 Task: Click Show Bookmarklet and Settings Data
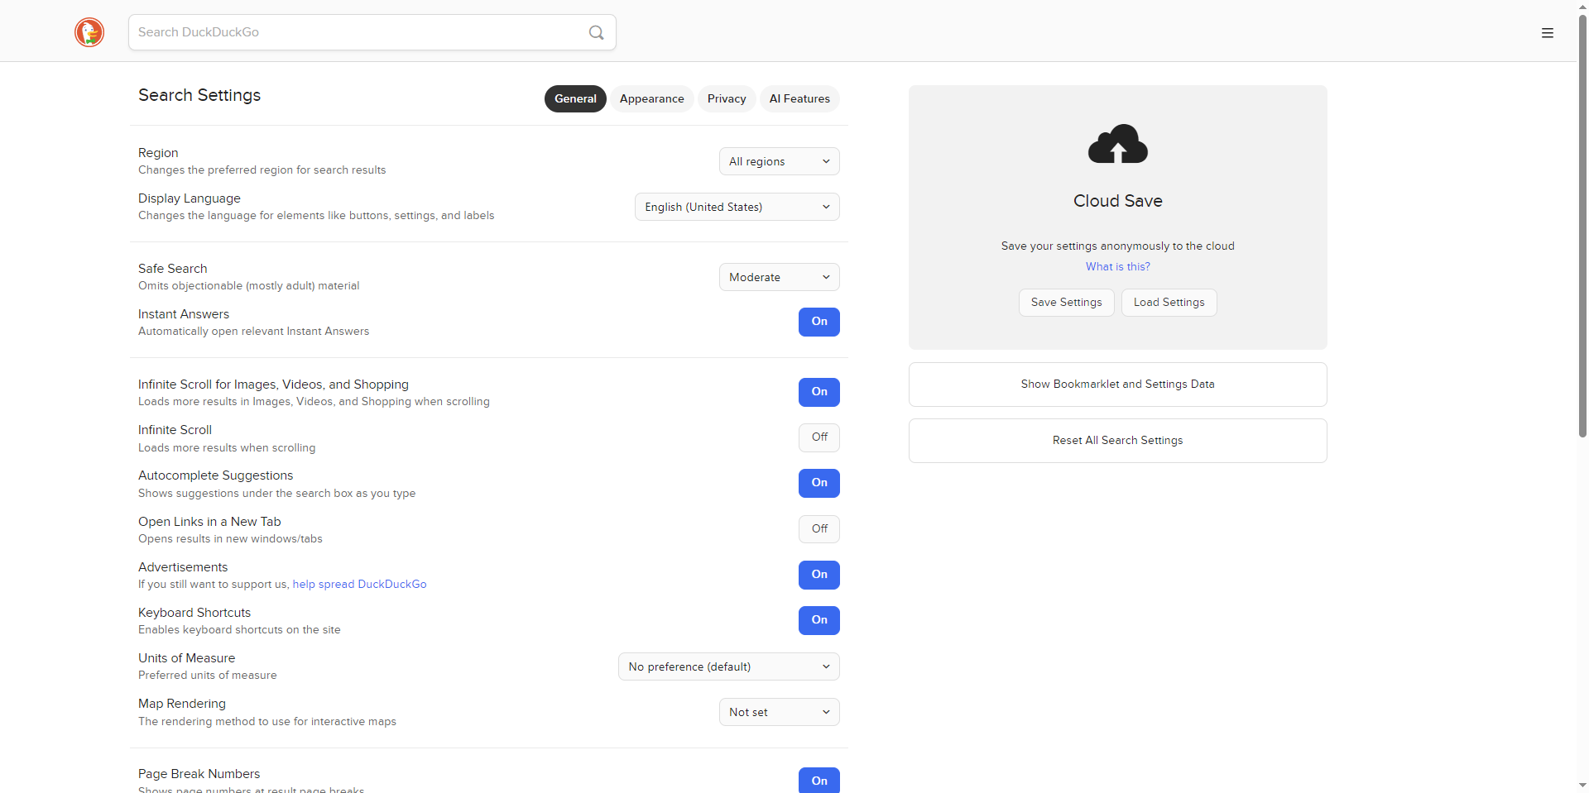[x=1117, y=385]
